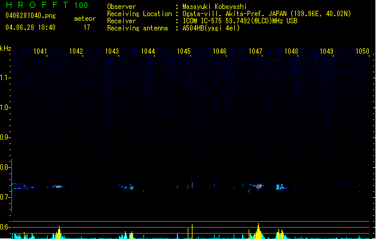Click the meteor count value 17
Image resolution: width=376 pixels, height=239 pixels.
(87, 27)
